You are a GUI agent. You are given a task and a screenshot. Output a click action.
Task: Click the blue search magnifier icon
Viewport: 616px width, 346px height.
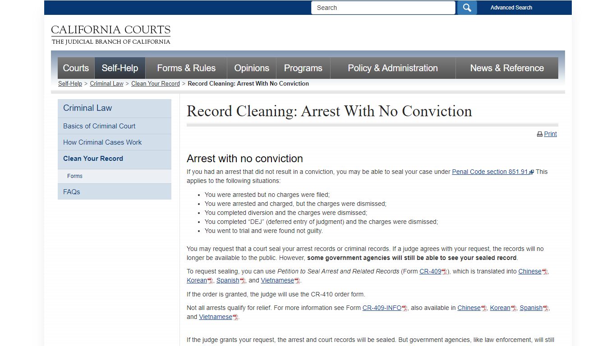(x=467, y=8)
